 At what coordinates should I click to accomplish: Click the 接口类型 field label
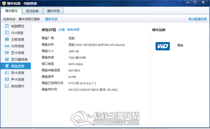[48, 64]
